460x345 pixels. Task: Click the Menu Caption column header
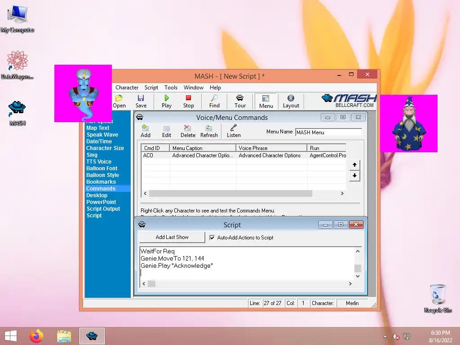(203, 148)
